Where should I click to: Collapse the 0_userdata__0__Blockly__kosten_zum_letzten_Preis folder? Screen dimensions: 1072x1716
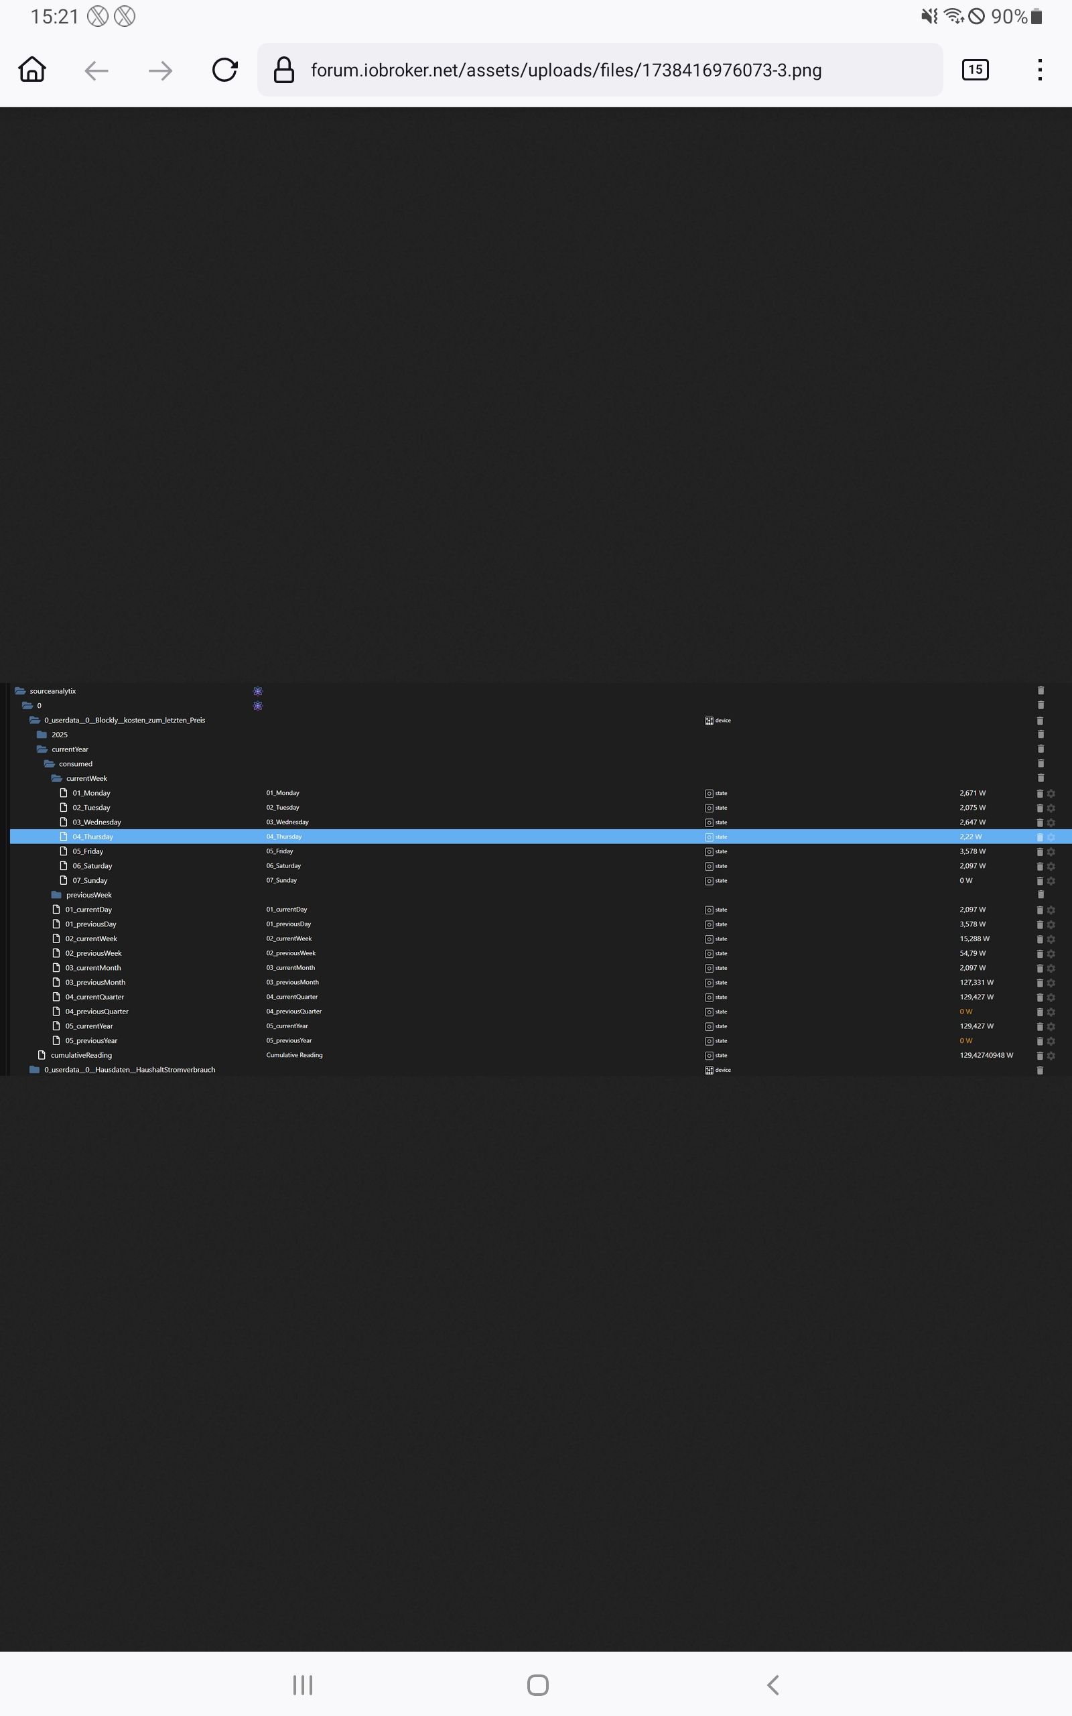click(x=34, y=721)
